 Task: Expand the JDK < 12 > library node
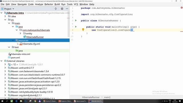pos(5,64)
